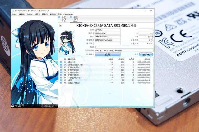Click the firmware field showing SBFA16.2
Image resolution: width=199 pixels, height=132 pixels.
pos(108,30)
